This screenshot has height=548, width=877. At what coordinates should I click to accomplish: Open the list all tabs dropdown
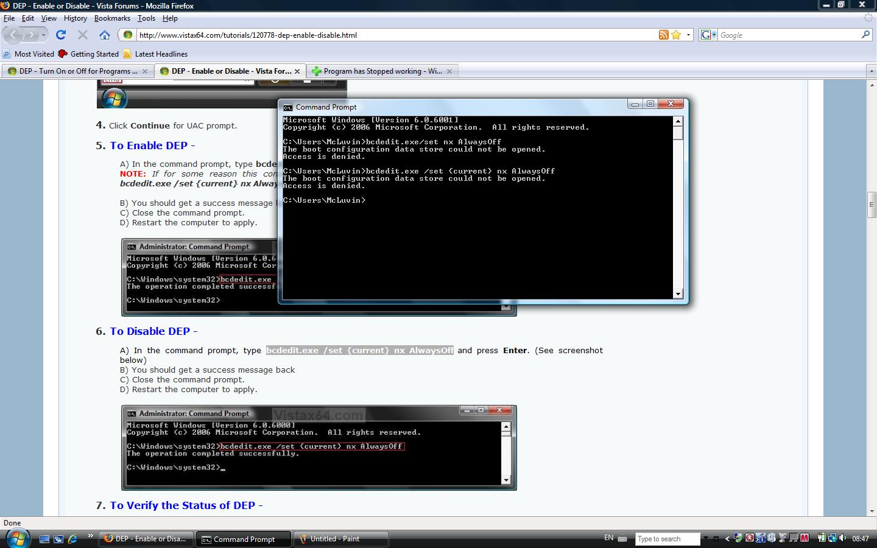(x=871, y=71)
